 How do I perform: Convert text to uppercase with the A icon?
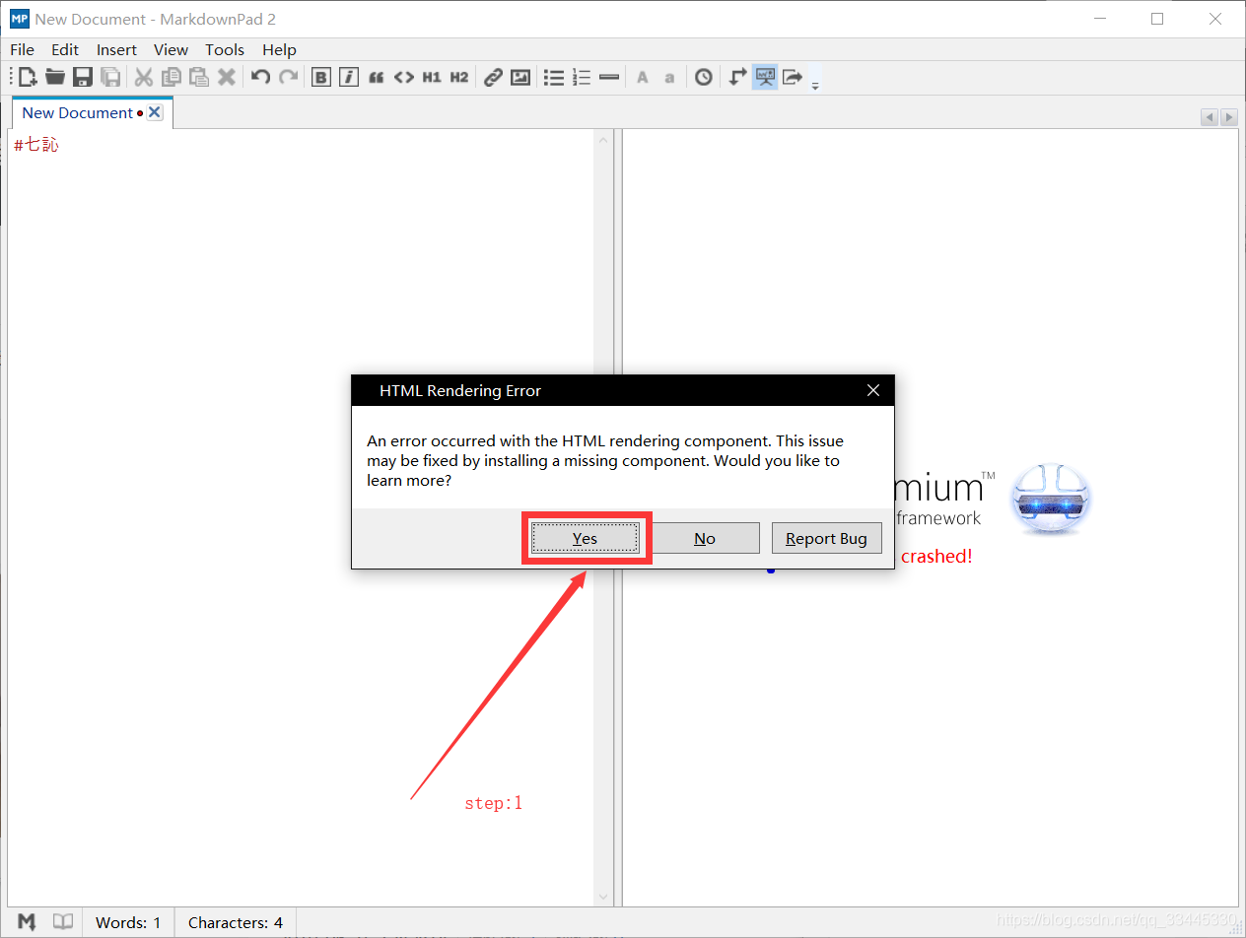[643, 77]
